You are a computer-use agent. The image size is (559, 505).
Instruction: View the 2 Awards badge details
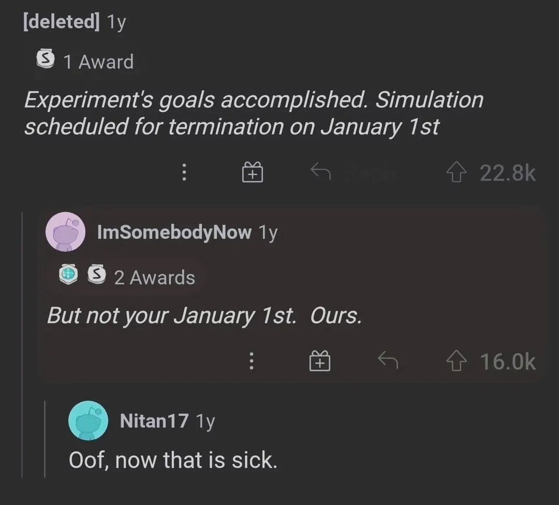coord(128,277)
